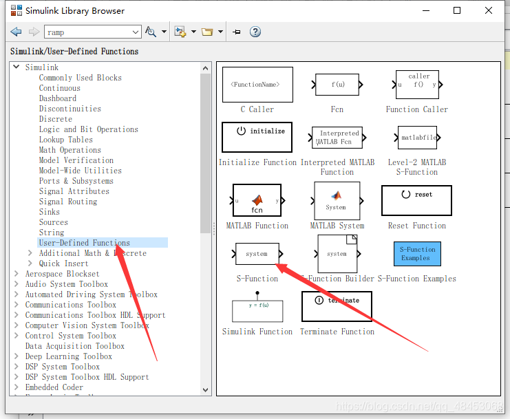Click the open folder icon
The width and height of the screenshot is (510, 419).
[x=207, y=32]
